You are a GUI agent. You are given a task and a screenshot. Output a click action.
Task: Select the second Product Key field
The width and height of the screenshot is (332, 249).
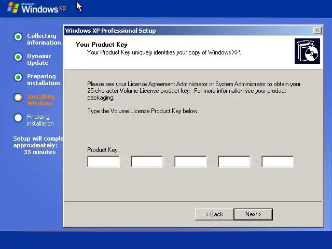point(147,161)
